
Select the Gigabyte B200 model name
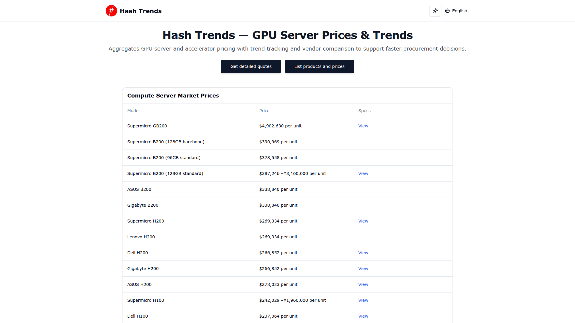click(x=143, y=205)
